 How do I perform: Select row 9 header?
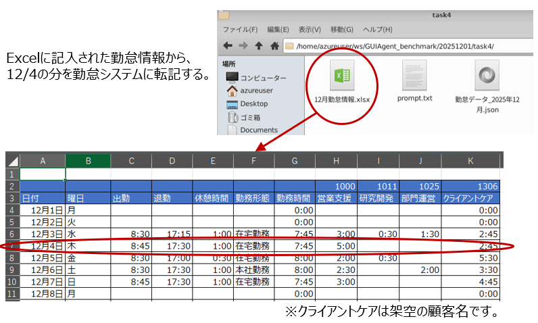coord(13,270)
